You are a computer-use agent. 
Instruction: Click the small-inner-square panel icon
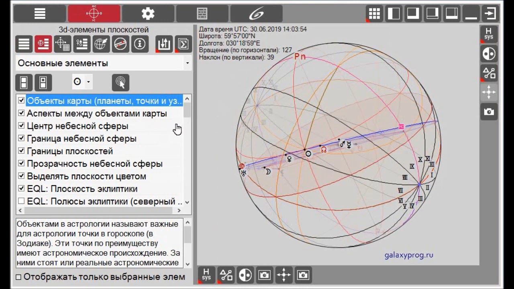(43, 83)
